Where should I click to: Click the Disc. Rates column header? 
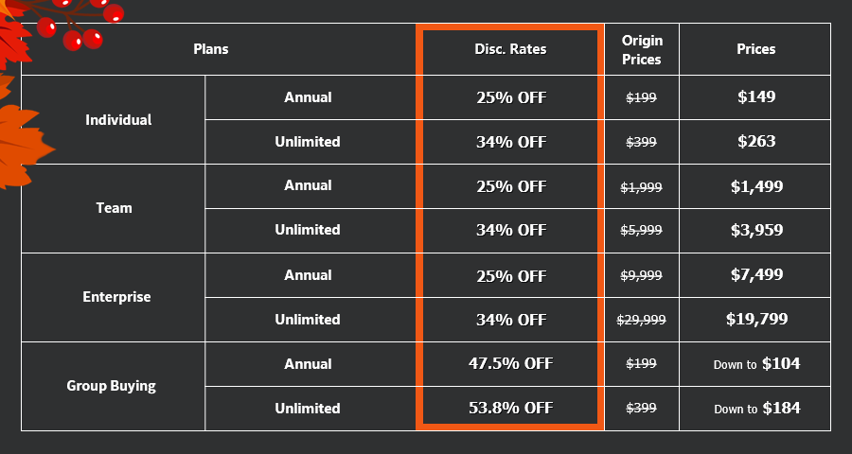tap(510, 49)
